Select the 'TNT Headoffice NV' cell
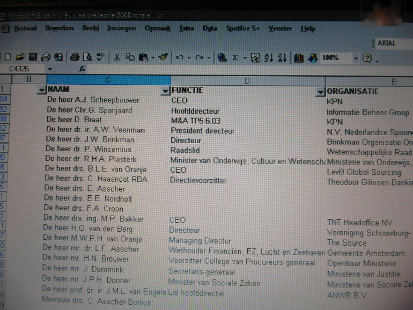Screen dimensions: 413x310 point(369,223)
